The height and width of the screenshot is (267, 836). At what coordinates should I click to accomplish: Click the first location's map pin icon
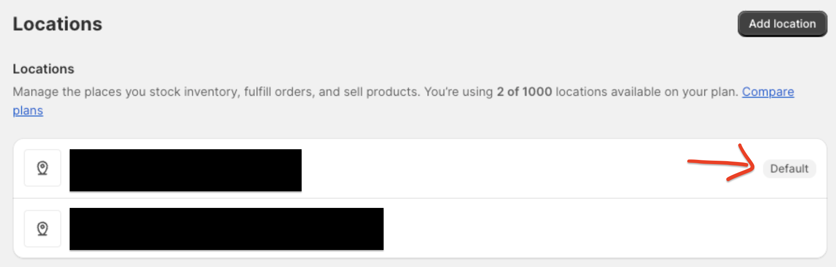(42, 168)
